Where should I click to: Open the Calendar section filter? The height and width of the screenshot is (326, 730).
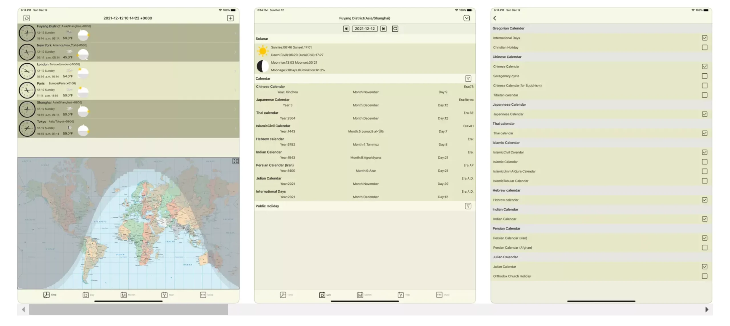coord(468,79)
